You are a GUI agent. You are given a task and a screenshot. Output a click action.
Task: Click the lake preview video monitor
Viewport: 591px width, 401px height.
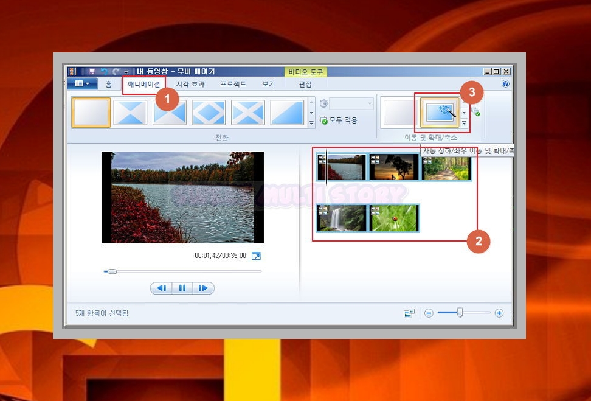183,197
